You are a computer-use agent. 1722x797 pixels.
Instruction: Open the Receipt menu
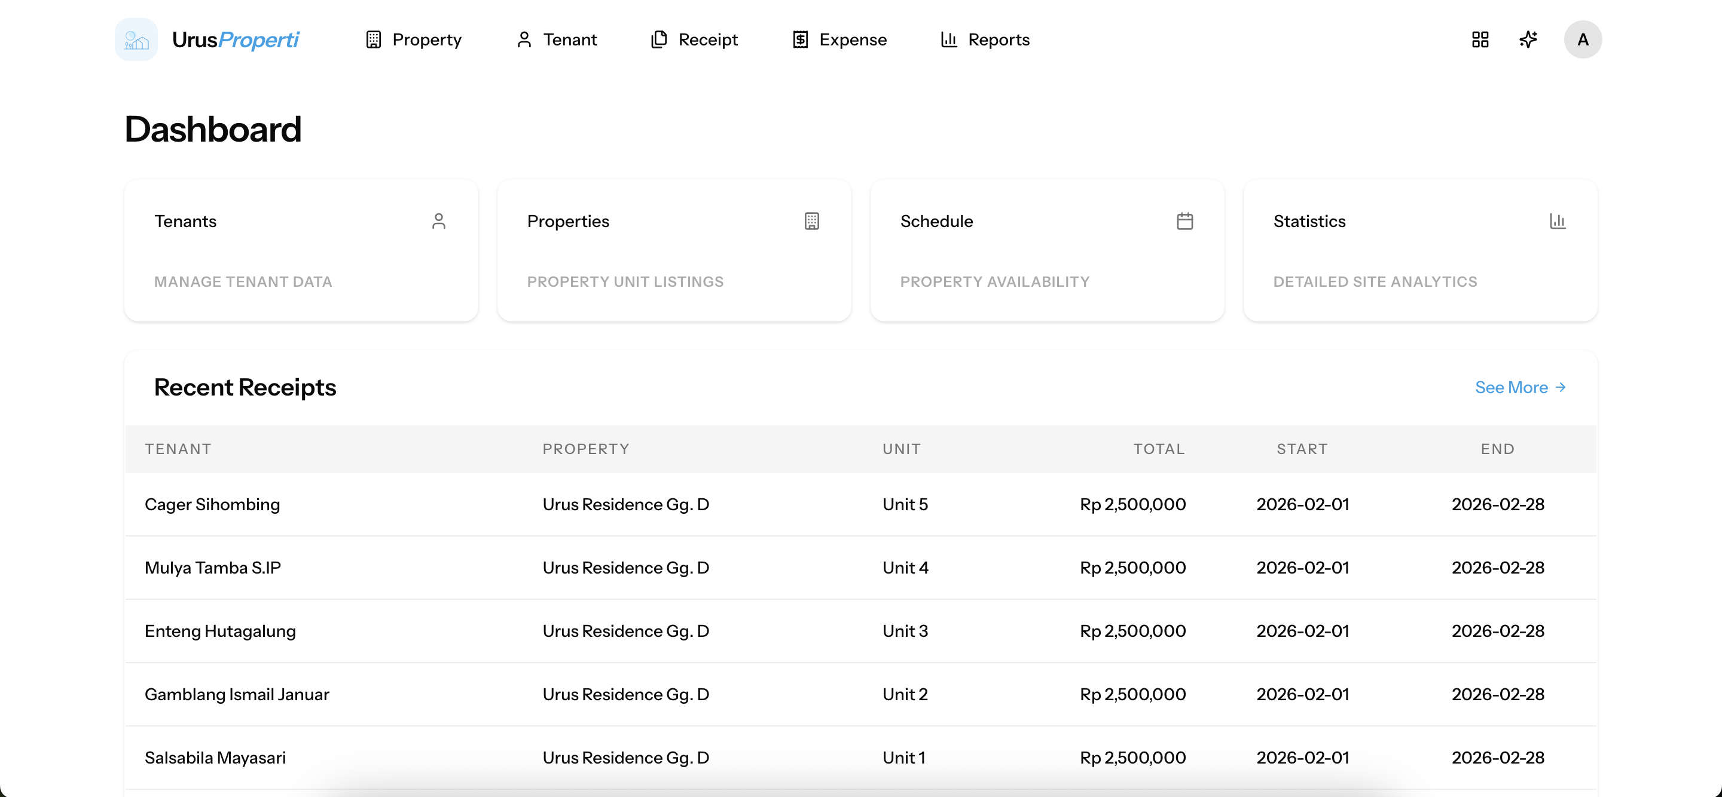pos(694,39)
